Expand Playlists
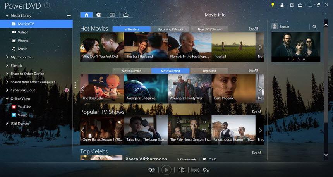Viewport: 333px width, 177px height. [x=7, y=65]
